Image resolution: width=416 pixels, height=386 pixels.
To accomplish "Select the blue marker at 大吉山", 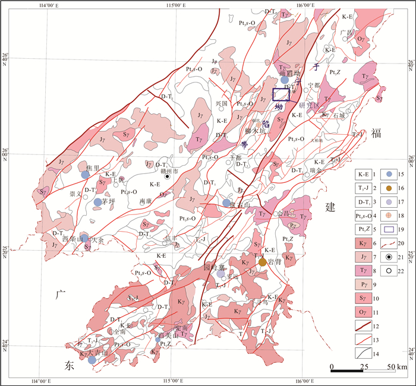I will 92,360.
